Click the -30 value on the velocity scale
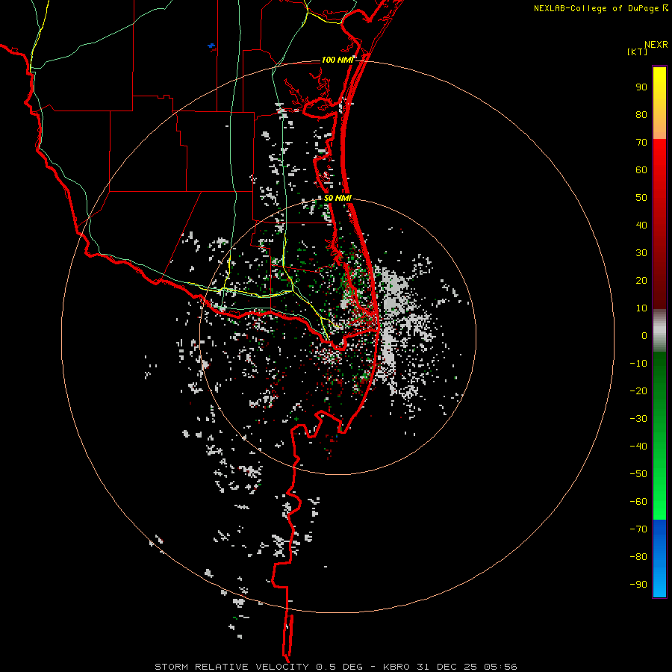The width and height of the screenshot is (672, 672). pyautogui.click(x=638, y=419)
